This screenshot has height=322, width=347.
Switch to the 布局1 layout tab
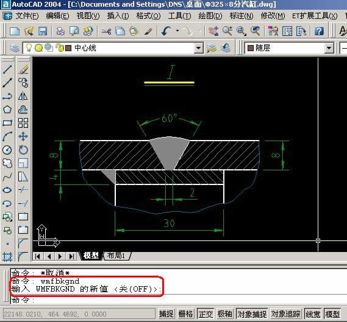(x=116, y=256)
